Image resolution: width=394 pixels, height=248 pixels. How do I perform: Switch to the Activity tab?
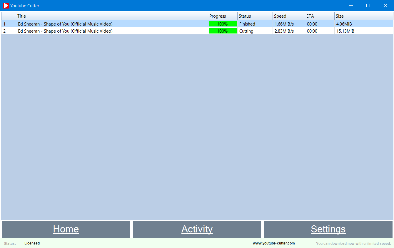[x=197, y=229]
